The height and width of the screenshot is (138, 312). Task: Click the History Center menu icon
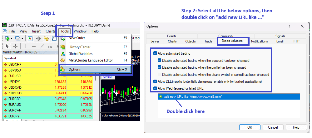click(x=63, y=47)
